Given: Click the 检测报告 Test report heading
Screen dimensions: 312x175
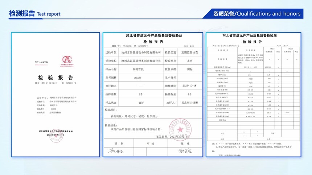Looking at the screenshot, I should coord(34,14).
